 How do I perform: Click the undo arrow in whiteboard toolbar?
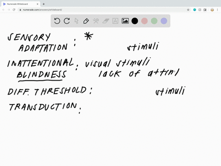[57, 21]
